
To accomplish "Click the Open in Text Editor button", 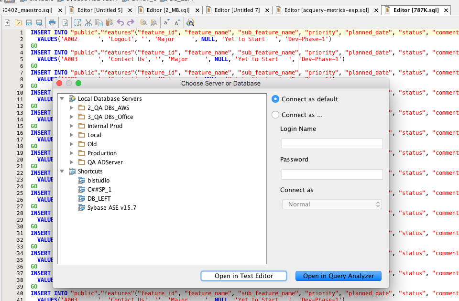I will [243, 276].
